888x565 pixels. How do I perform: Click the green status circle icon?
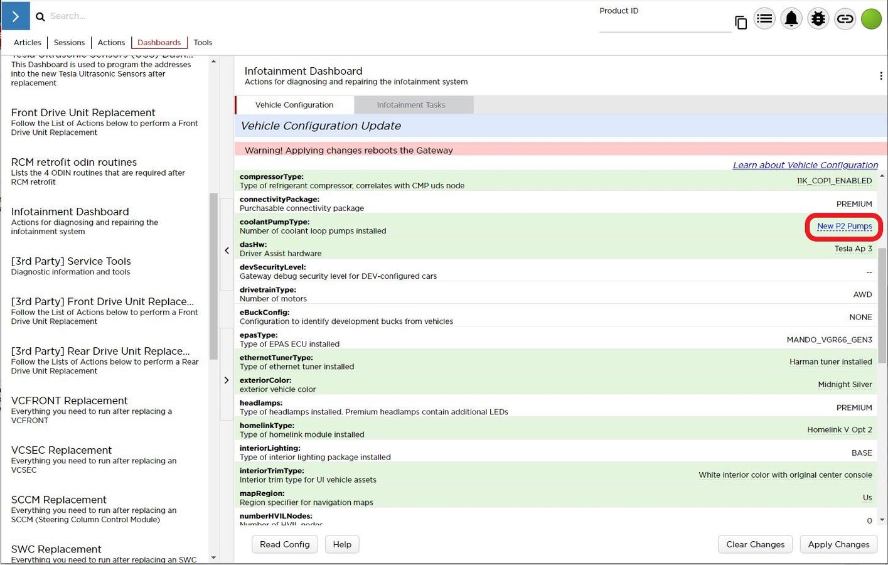(x=871, y=19)
